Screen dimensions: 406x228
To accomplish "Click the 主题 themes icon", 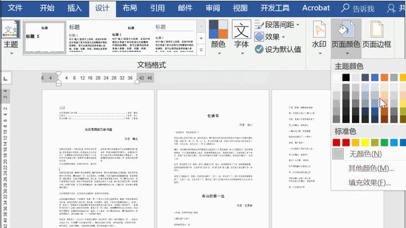I will 11,29.
